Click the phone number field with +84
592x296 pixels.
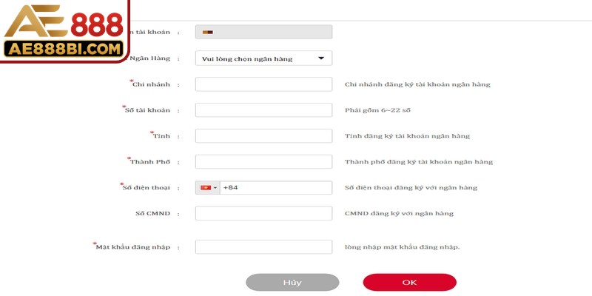[x=276, y=188]
